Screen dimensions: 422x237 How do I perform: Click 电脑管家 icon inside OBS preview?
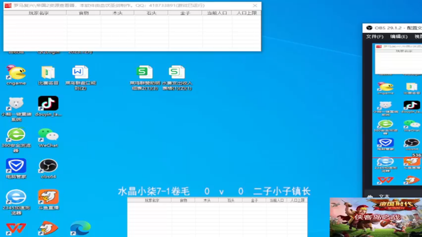pyautogui.click(x=386, y=142)
